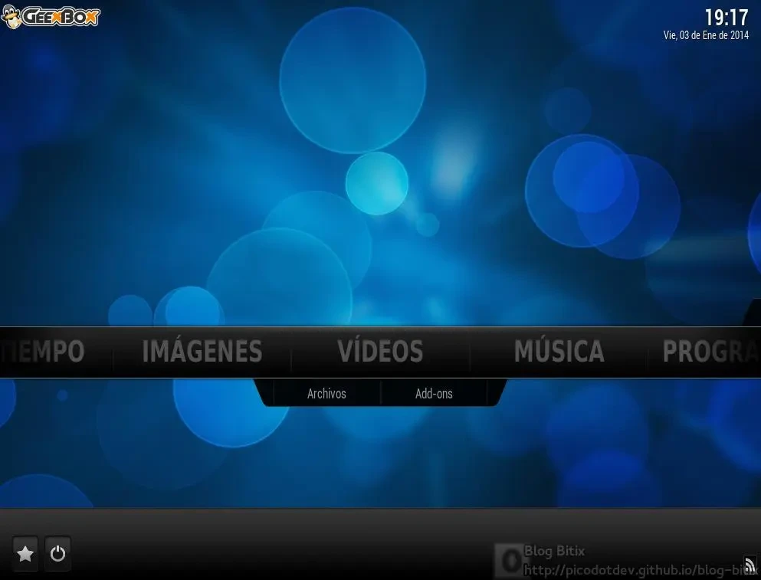The image size is (761, 580).
Task: Go to the MÚSICA section
Action: (559, 352)
